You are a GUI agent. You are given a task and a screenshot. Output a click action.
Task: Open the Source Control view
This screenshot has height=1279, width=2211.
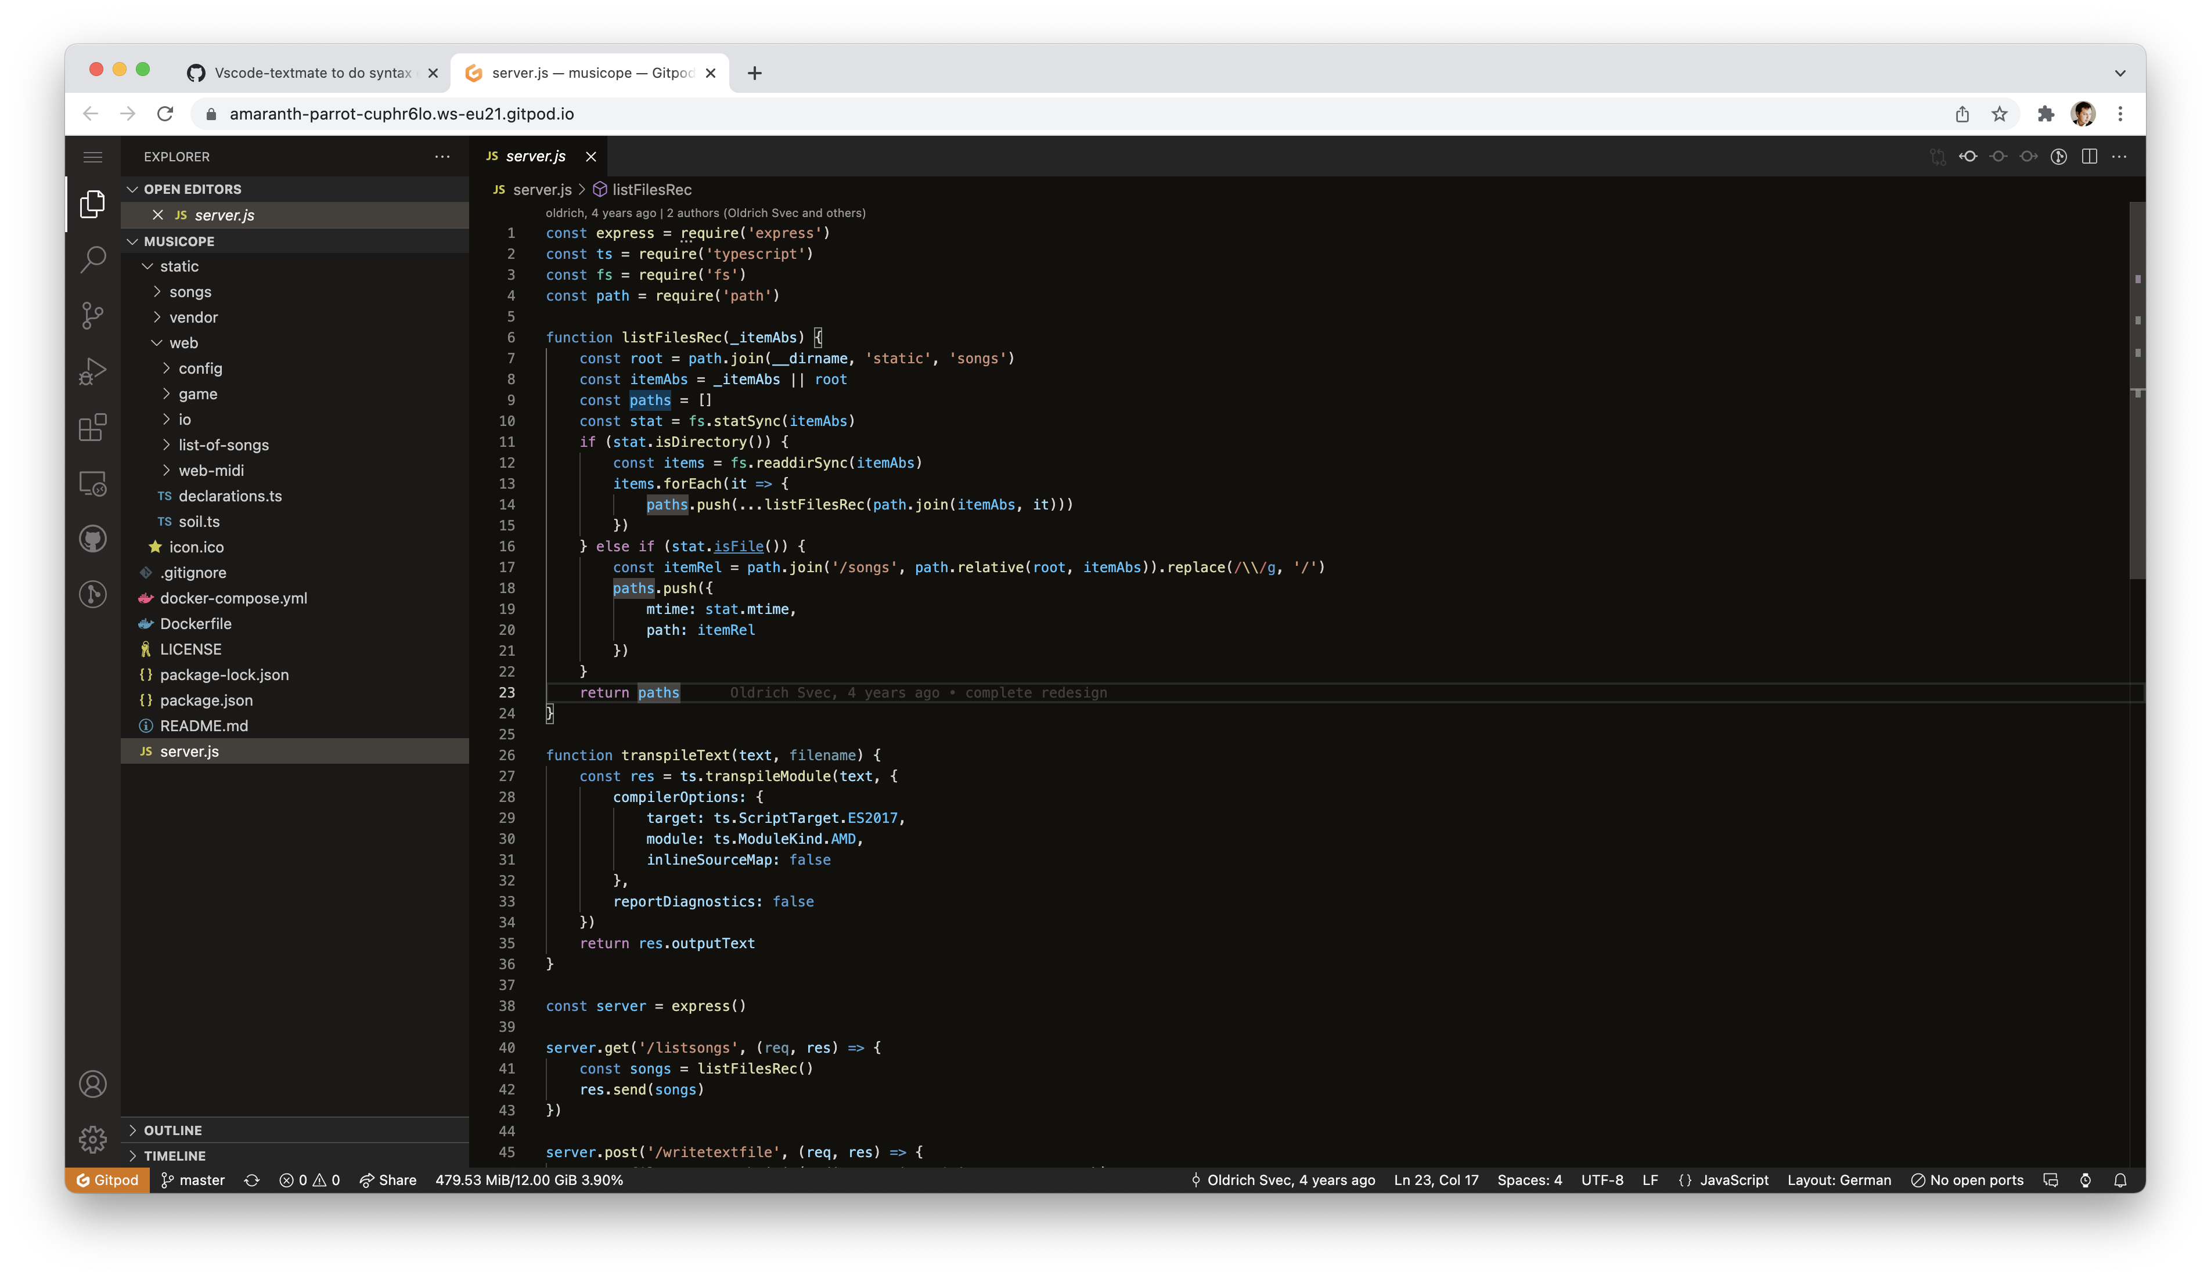coord(92,316)
